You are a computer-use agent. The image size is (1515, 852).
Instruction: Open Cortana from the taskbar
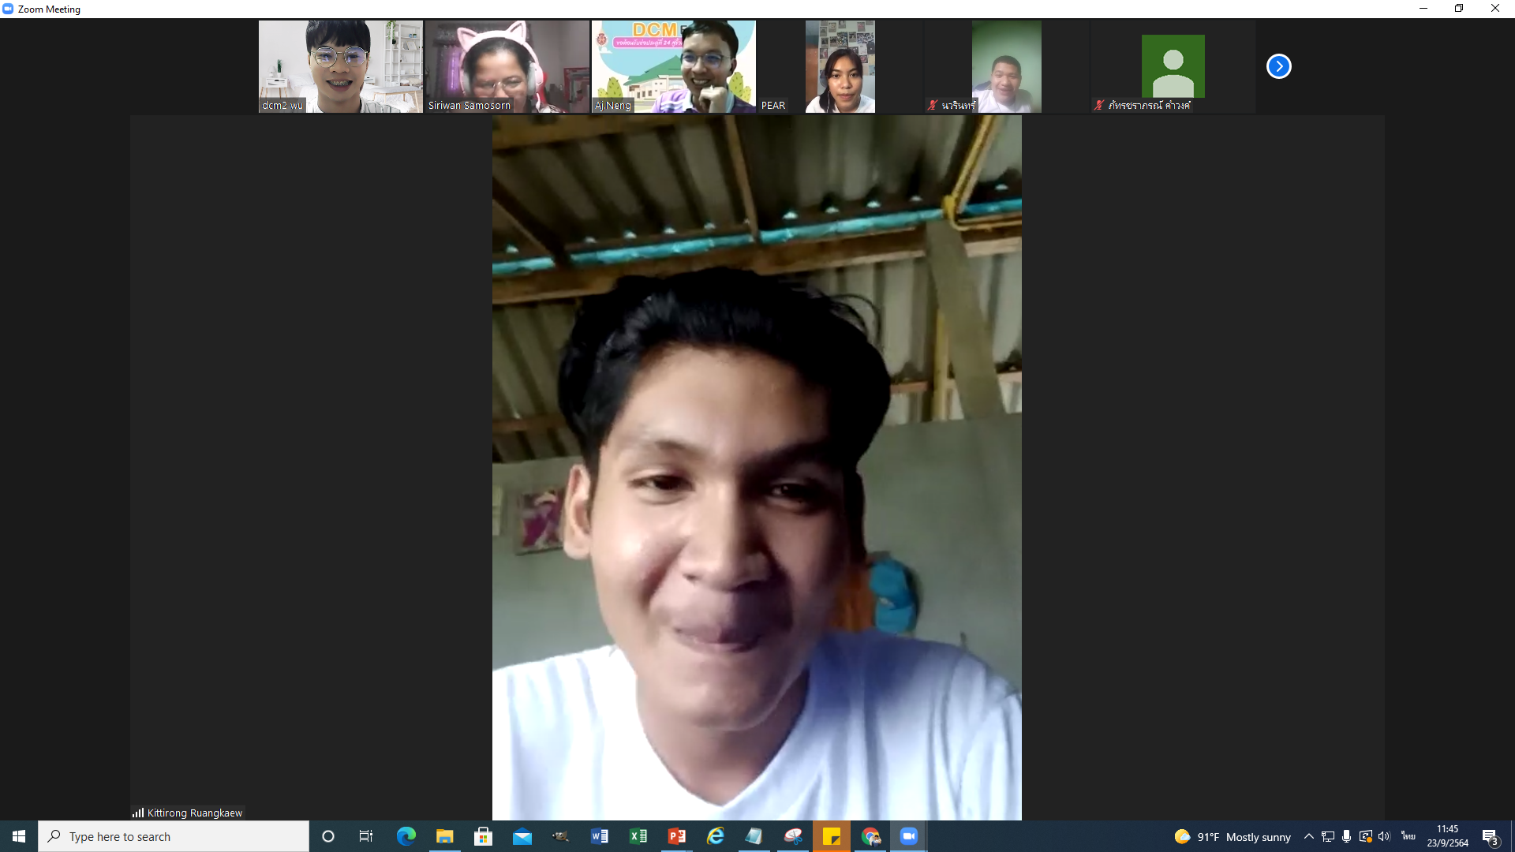click(328, 836)
